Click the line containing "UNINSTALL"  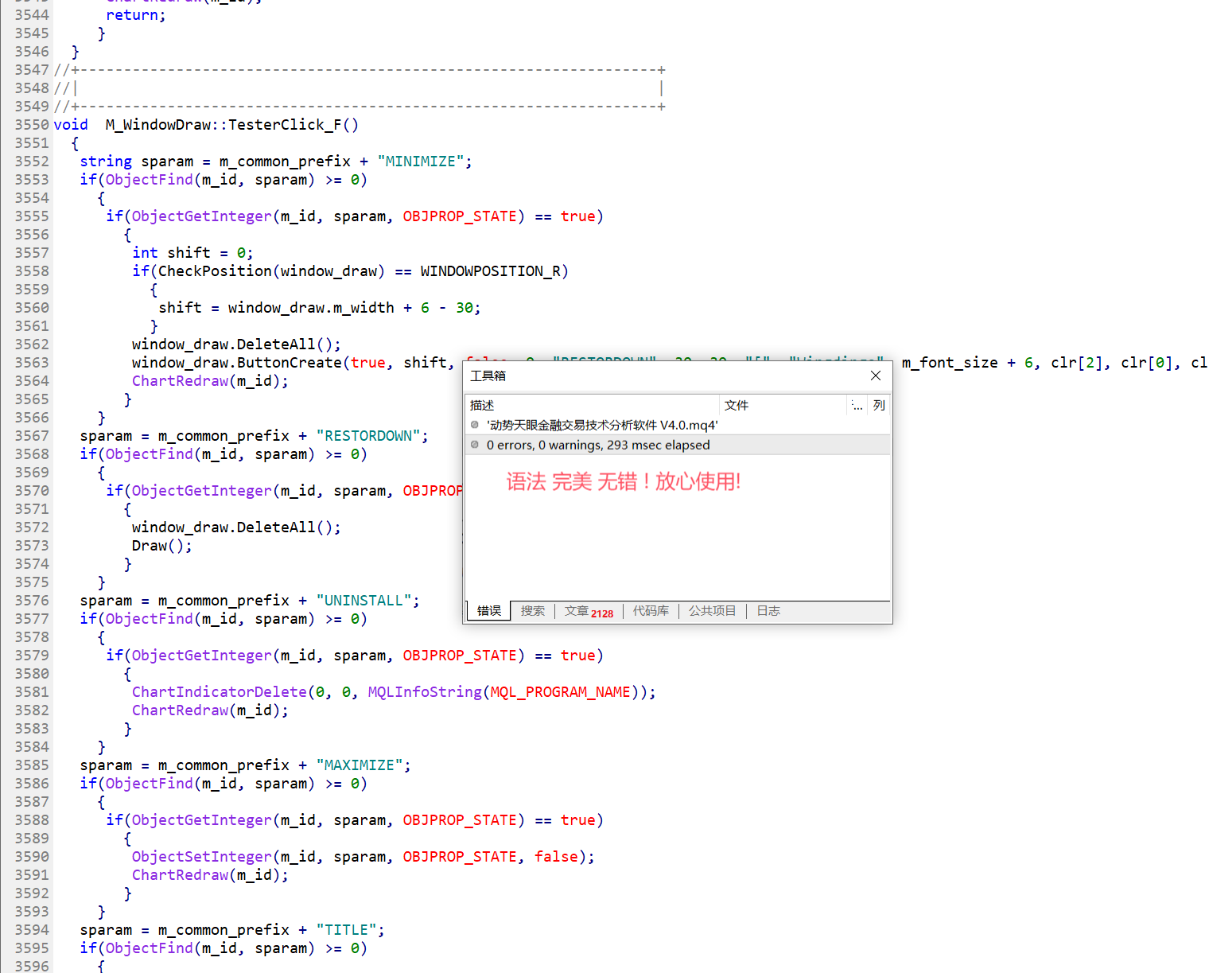(x=250, y=601)
